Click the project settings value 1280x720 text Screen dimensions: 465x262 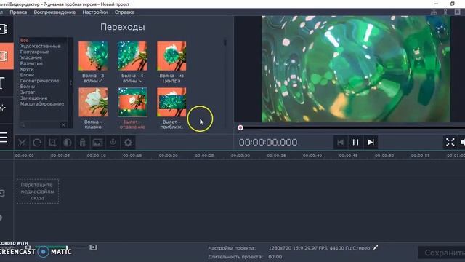click(x=320, y=248)
